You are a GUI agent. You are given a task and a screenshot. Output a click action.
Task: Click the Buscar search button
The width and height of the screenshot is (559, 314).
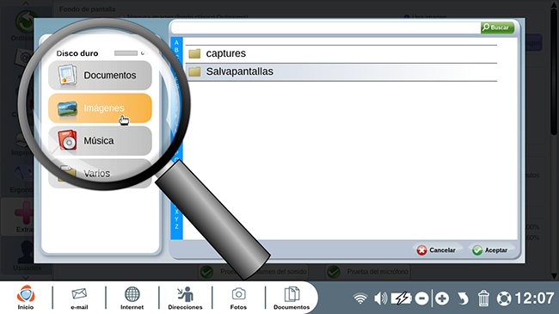point(497,28)
